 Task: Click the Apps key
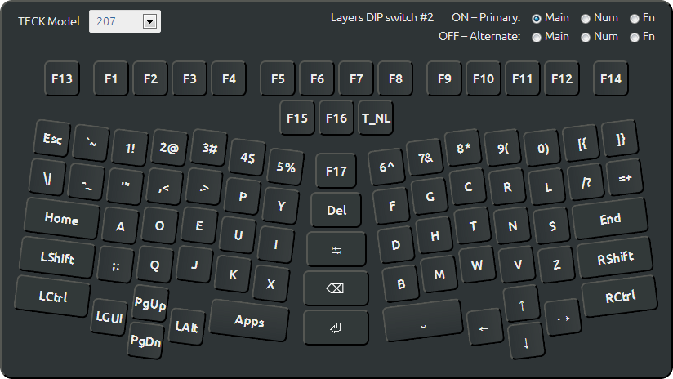pos(249,320)
